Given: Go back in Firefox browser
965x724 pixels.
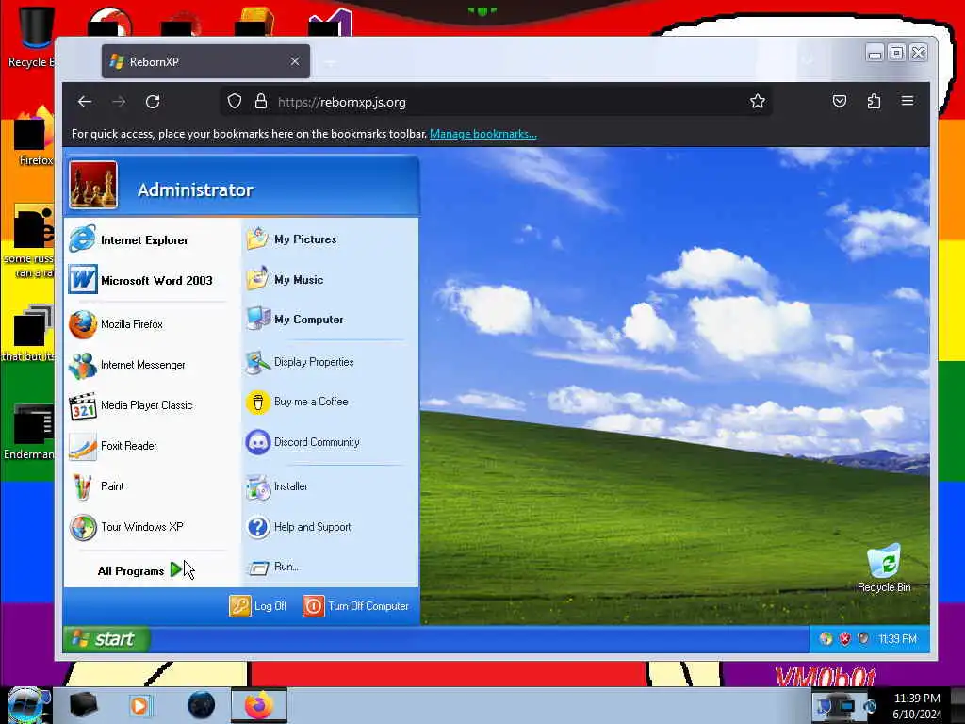Looking at the screenshot, I should (x=85, y=102).
